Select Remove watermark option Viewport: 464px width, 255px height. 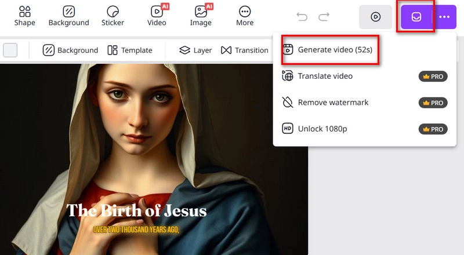(x=365, y=103)
